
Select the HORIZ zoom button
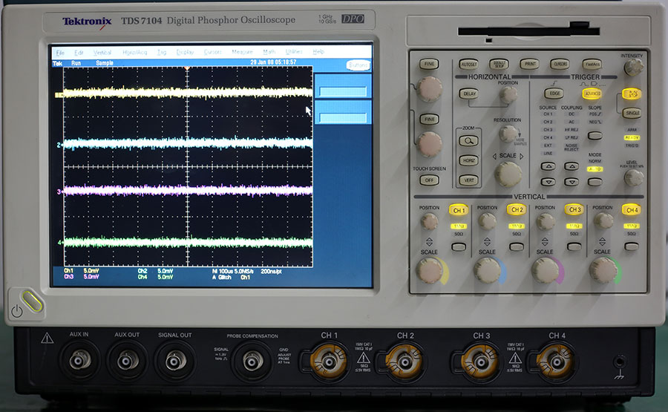[468, 160]
